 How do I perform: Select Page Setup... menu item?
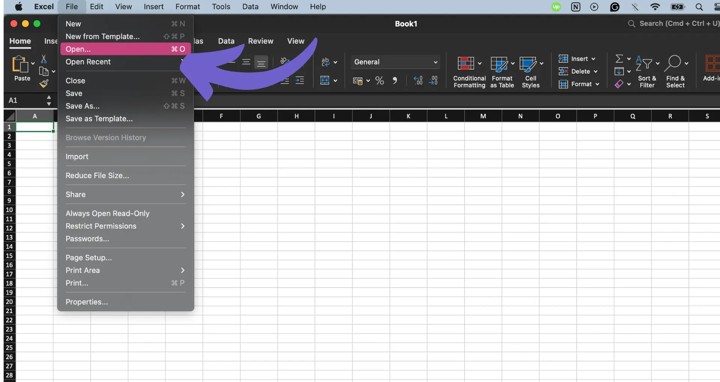click(126, 258)
